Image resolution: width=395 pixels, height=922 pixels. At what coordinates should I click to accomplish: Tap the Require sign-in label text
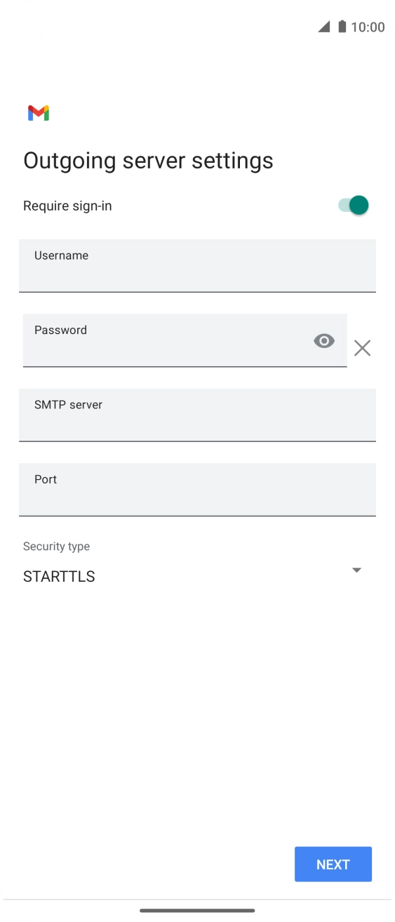pos(67,206)
